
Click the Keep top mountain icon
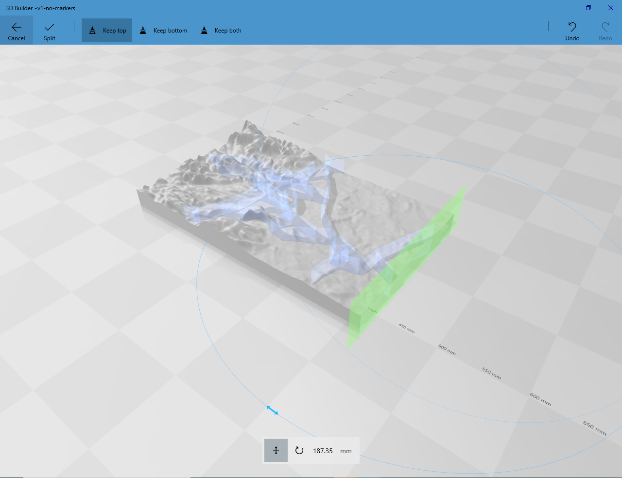click(92, 30)
